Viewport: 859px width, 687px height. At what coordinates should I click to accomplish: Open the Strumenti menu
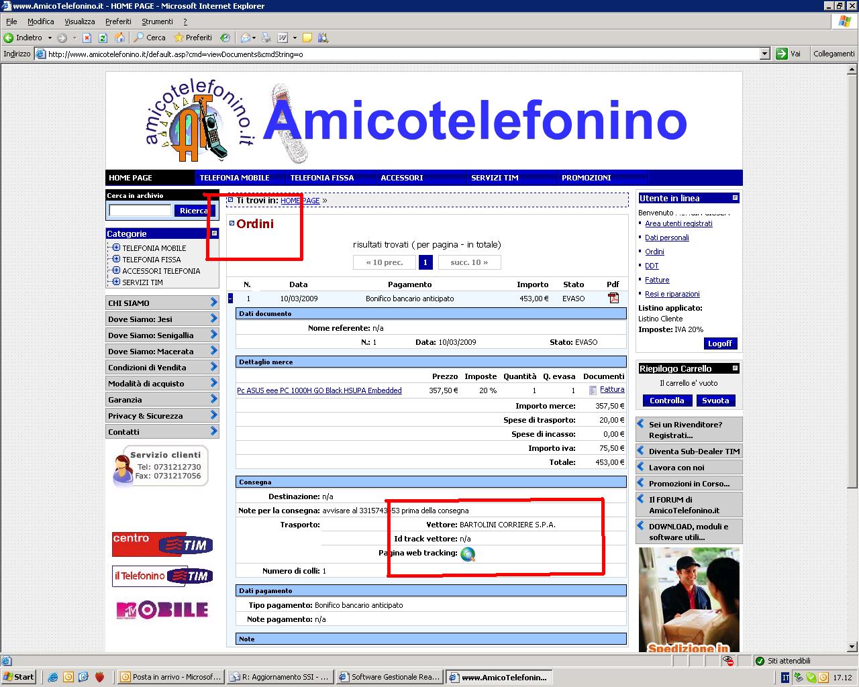coord(157,21)
